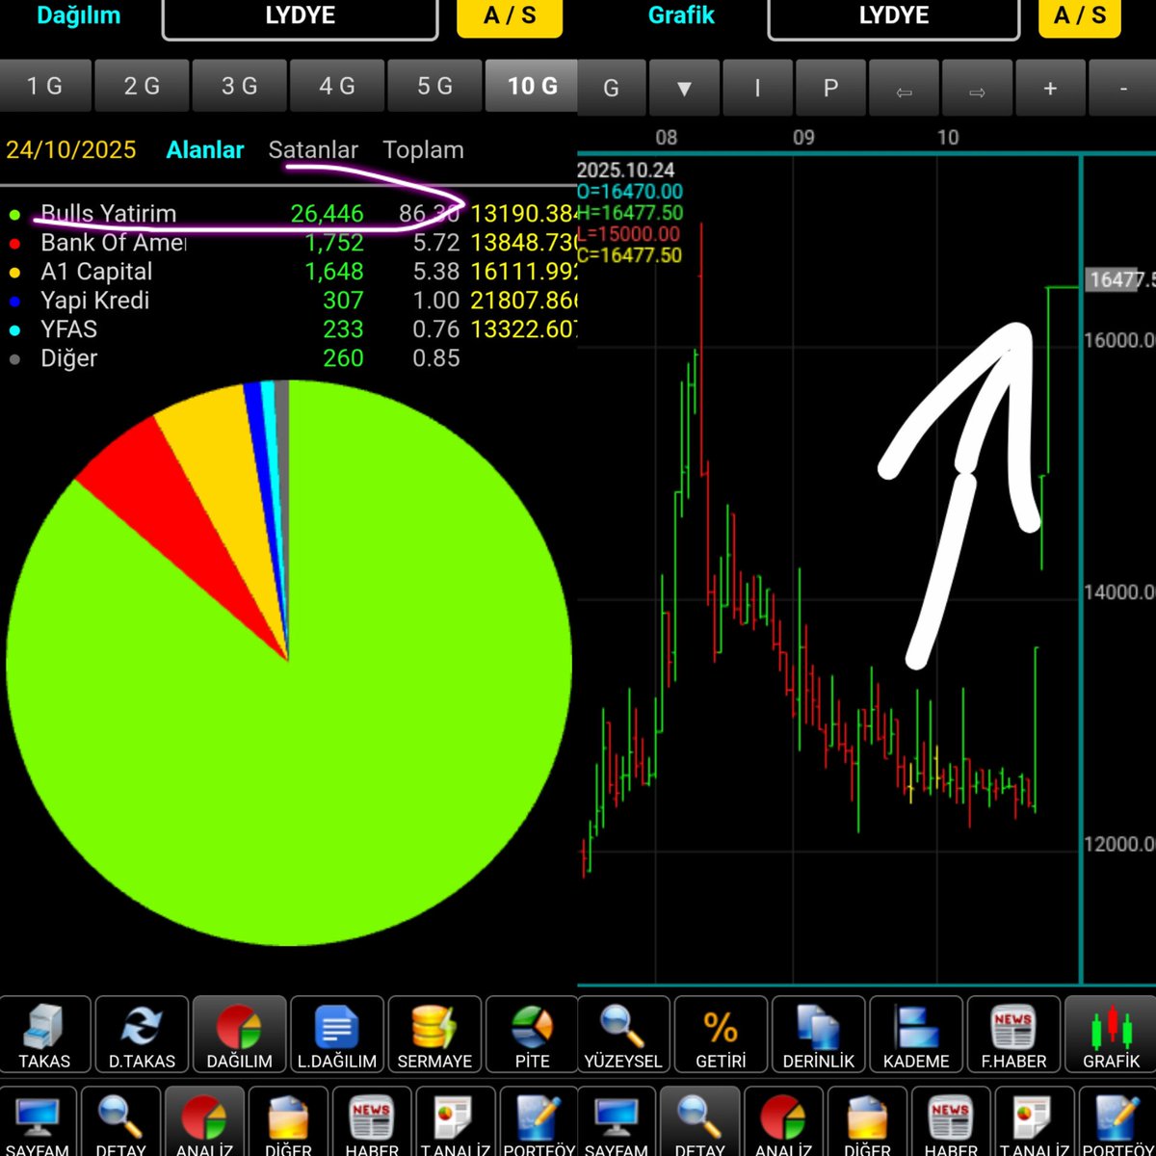This screenshot has height=1156, width=1156.
Task: Open DETAY in the Grafik panel
Action: pos(699,1122)
